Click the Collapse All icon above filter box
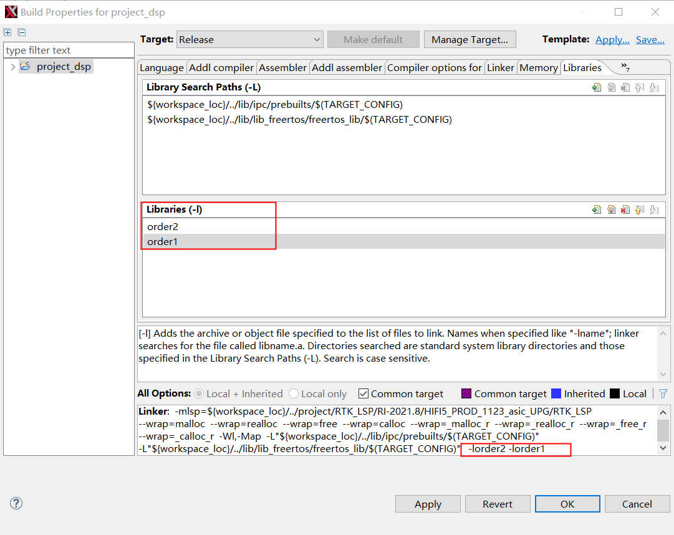 pos(22,32)
